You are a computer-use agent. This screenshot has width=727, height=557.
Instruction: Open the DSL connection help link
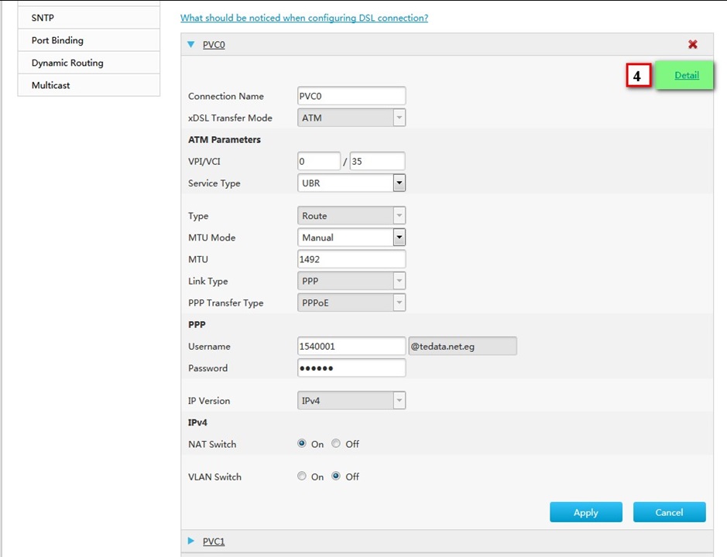(x=304, y=18)
